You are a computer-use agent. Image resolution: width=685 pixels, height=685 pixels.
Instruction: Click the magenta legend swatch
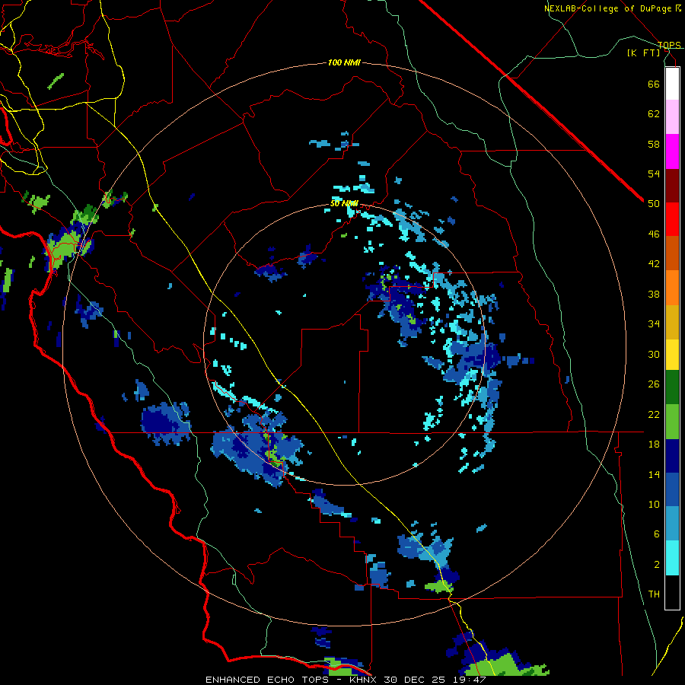pyautogui.click(x=672, y=151)
